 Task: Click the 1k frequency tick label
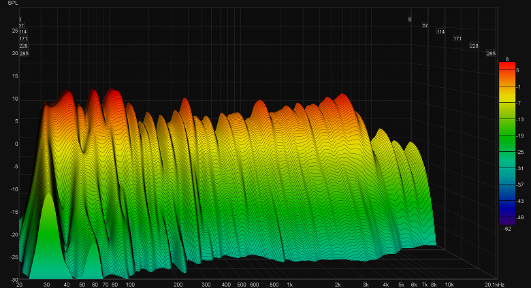290,284
